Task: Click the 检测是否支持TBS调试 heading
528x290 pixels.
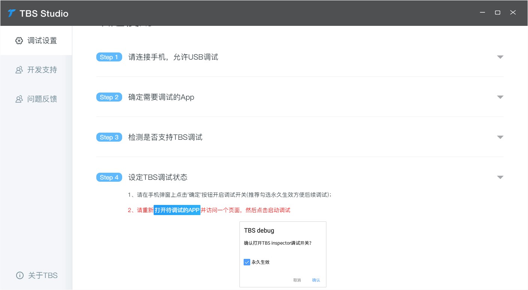Action: coord(165,137)
